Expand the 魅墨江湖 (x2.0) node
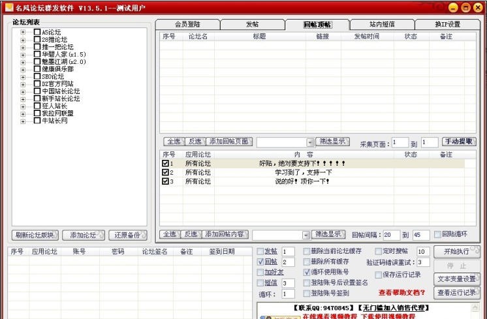The height and width of the screenshot is (319, 487). [23, 62]
